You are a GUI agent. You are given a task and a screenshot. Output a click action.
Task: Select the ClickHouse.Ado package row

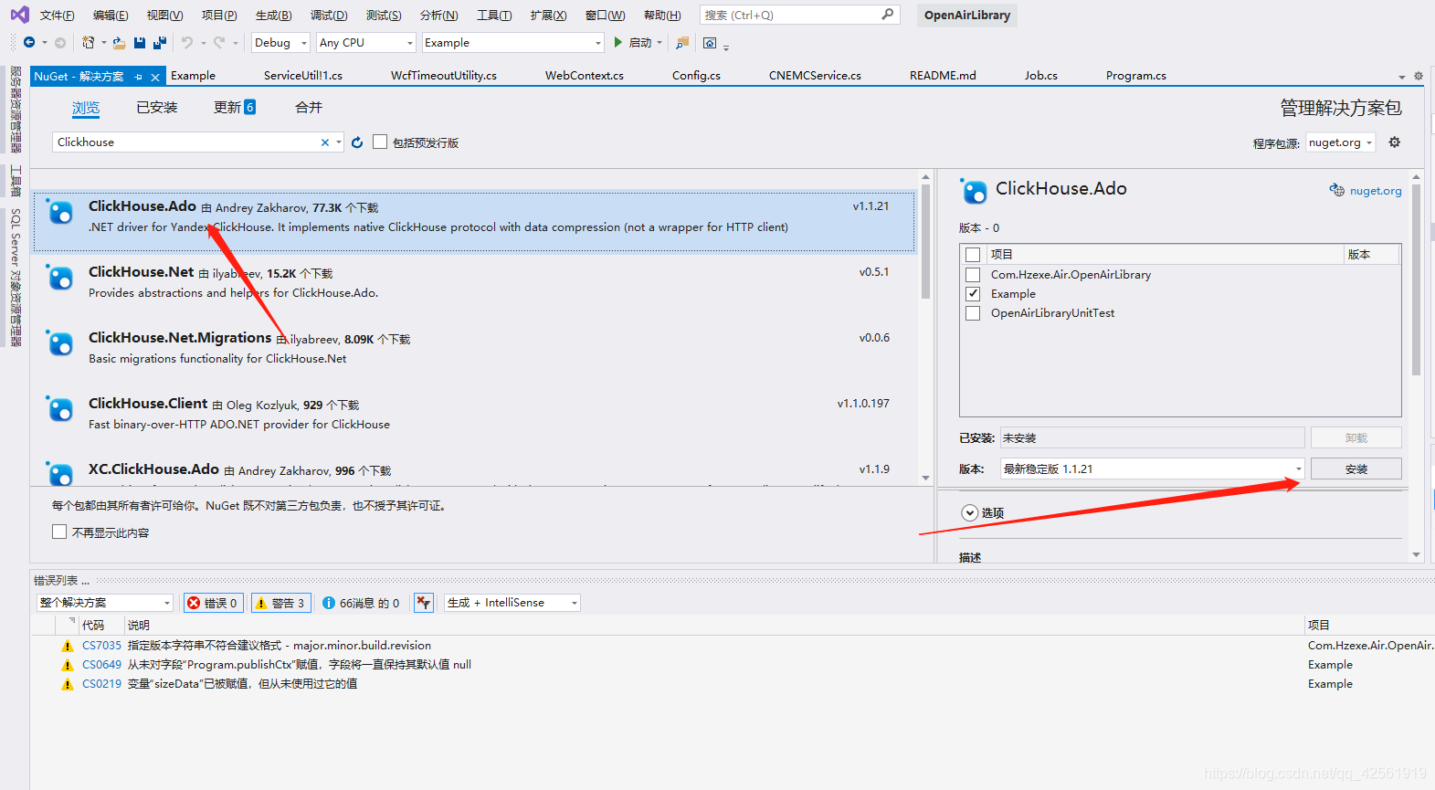474,220
